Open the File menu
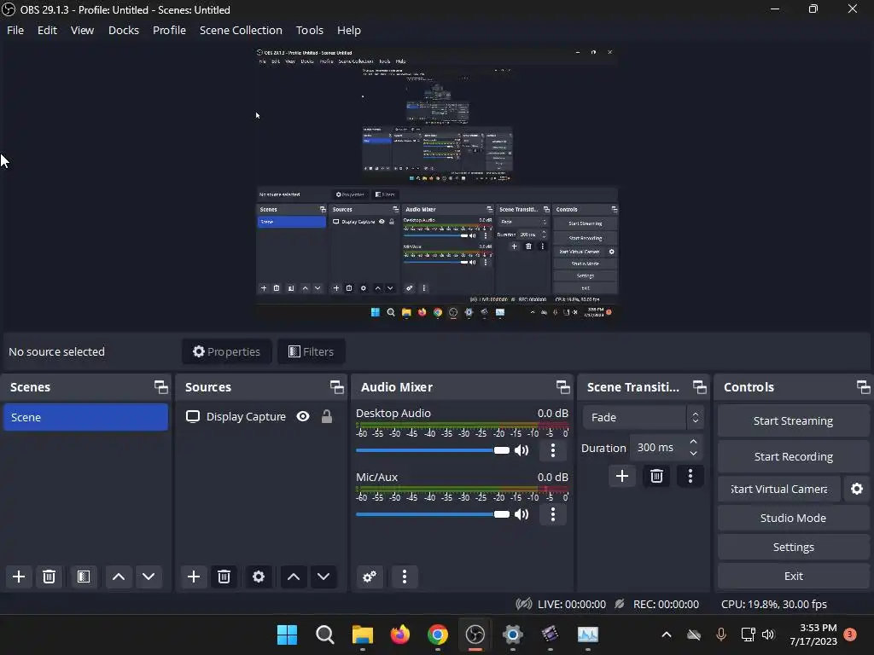Viewport: 874px width, 655px height. pos(15,30)
